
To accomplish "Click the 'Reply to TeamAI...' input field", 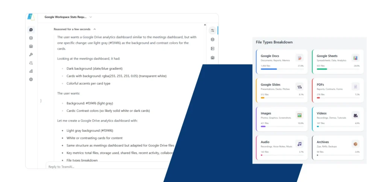I will [108, 166].
